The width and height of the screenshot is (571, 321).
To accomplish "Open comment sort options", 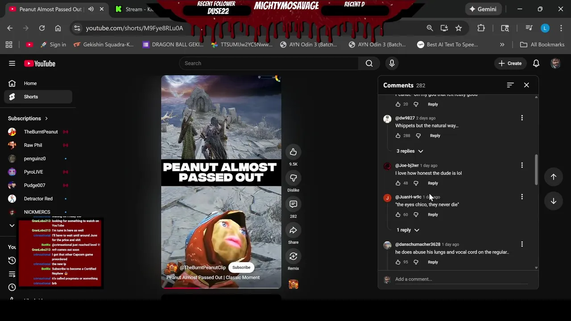I will pos(510,85).
